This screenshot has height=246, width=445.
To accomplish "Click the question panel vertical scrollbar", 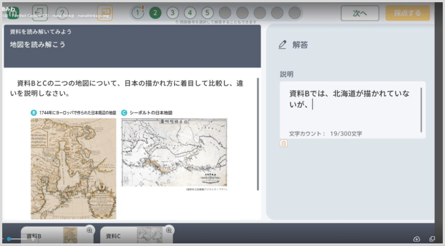I will 258,134.
